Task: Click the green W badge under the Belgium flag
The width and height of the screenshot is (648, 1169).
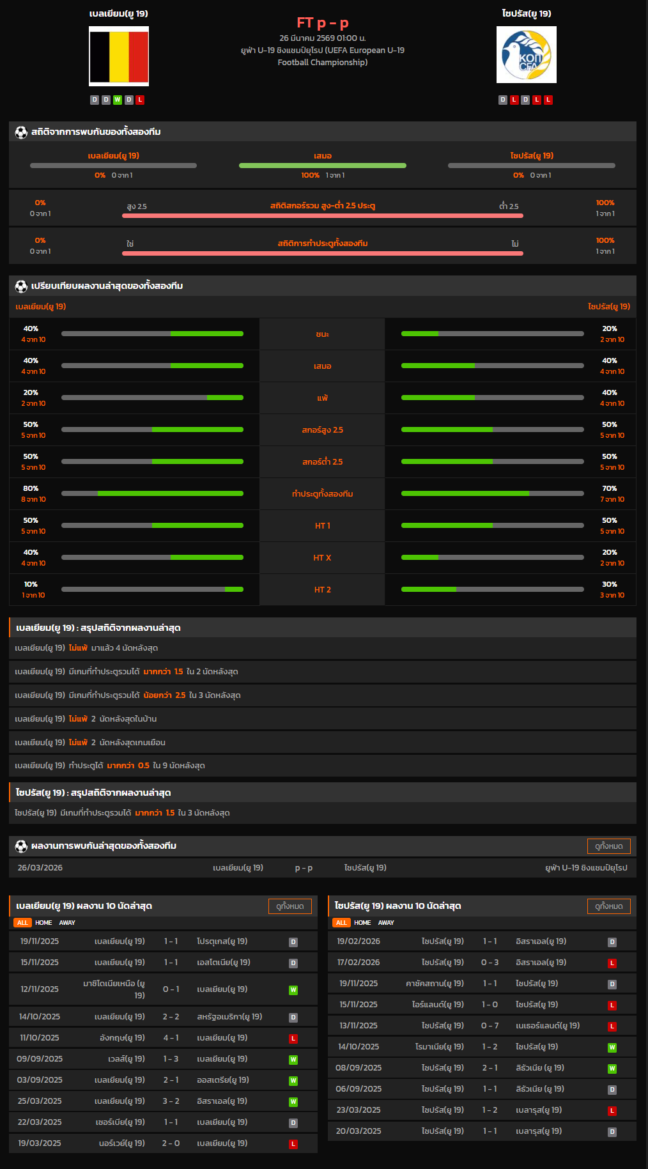Action: [117, 100]
